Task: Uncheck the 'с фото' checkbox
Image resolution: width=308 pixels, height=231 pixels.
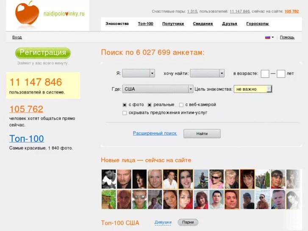Action: 125,105
